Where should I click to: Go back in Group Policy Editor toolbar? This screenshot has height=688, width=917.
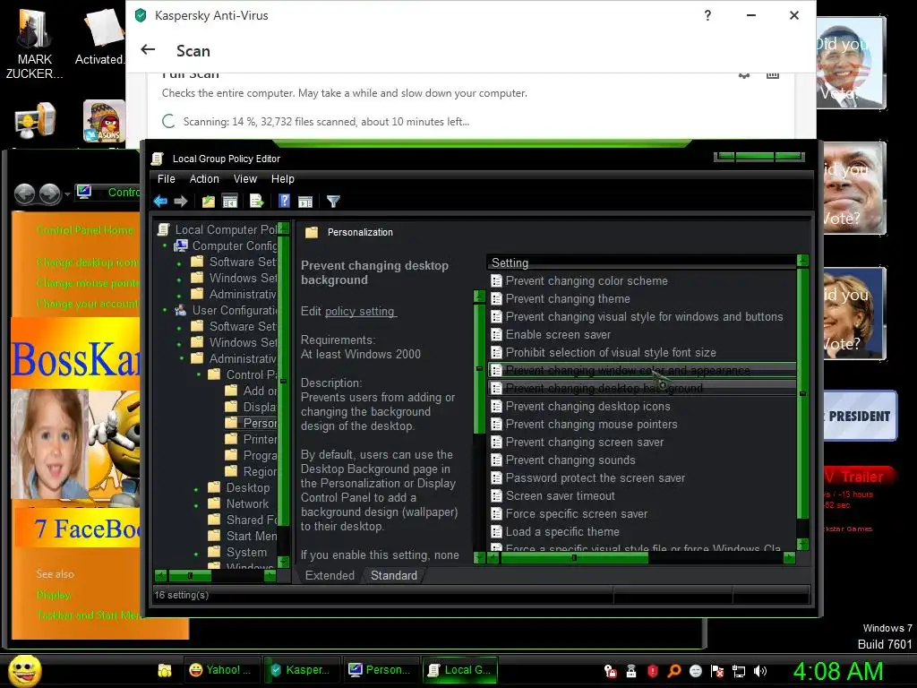pyautogui.click(x=160, y=202)
